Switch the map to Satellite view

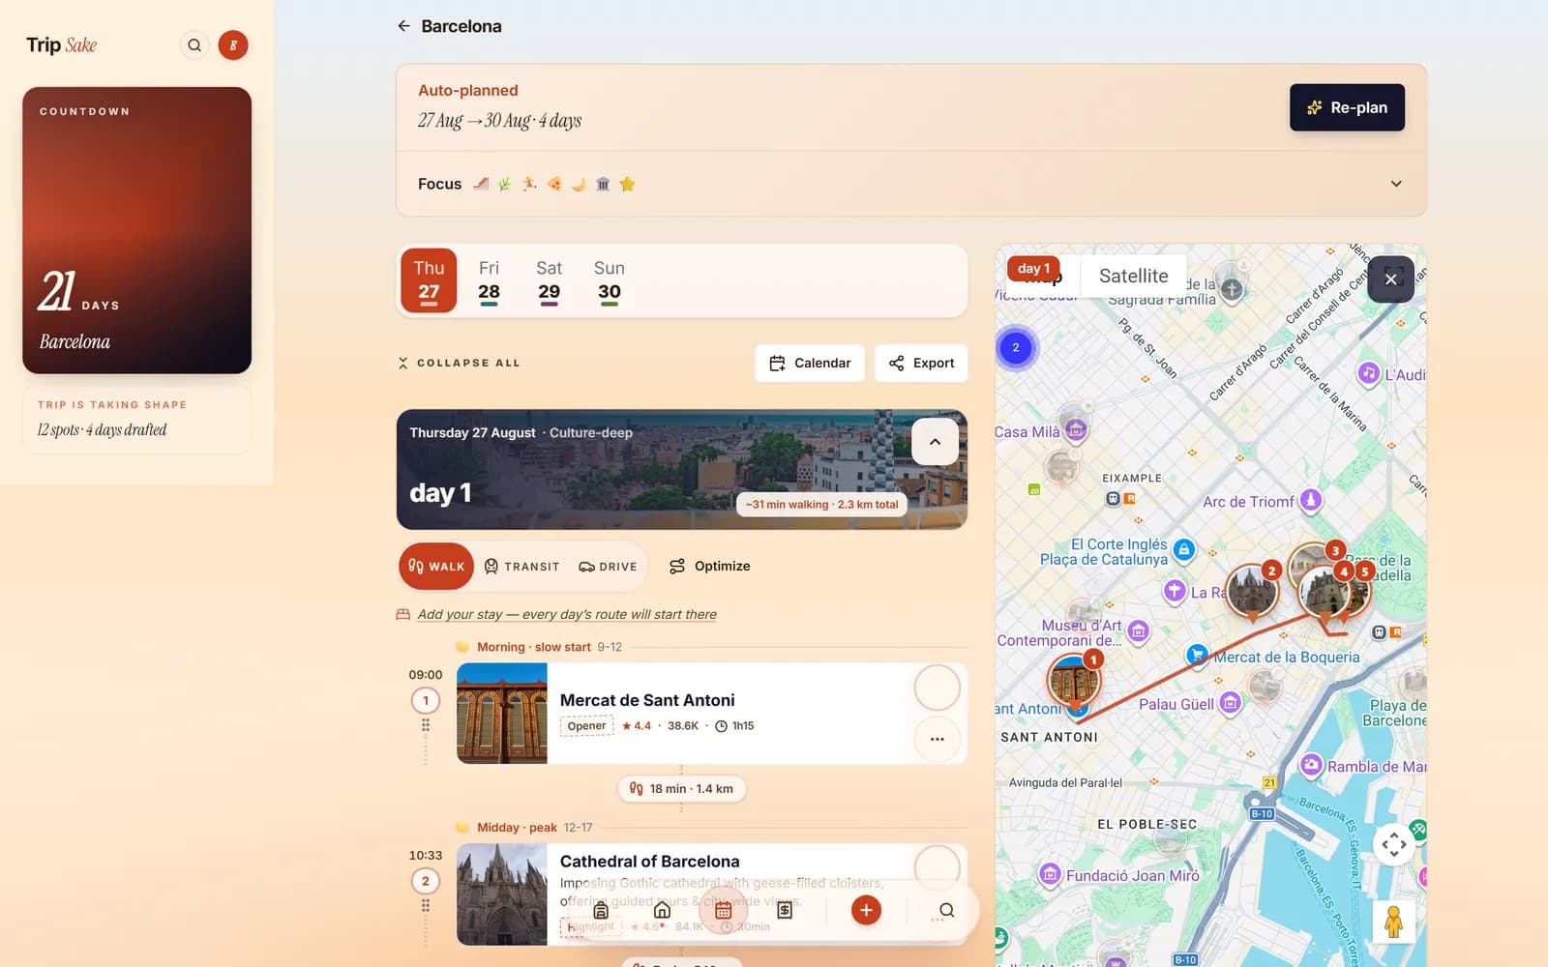pos(1133,277)
